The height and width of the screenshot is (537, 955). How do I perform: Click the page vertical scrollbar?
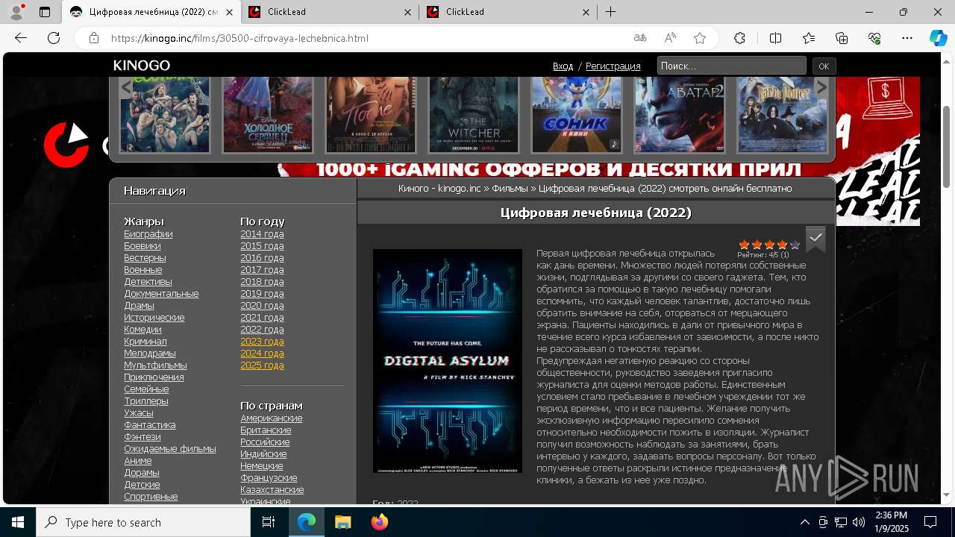947,147
